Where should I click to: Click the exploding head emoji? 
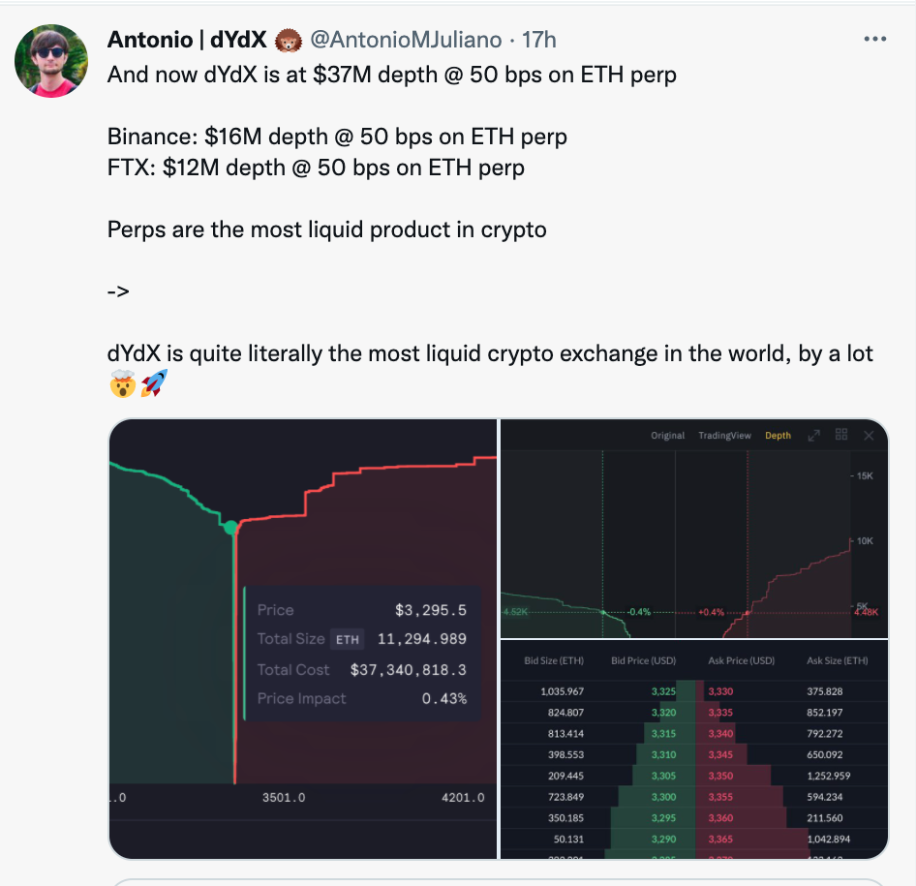click(x=123, y=383)
